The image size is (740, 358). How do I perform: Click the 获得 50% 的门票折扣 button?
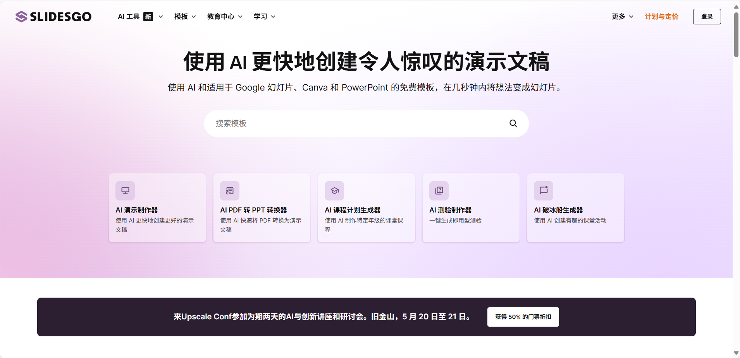(523, 317)
